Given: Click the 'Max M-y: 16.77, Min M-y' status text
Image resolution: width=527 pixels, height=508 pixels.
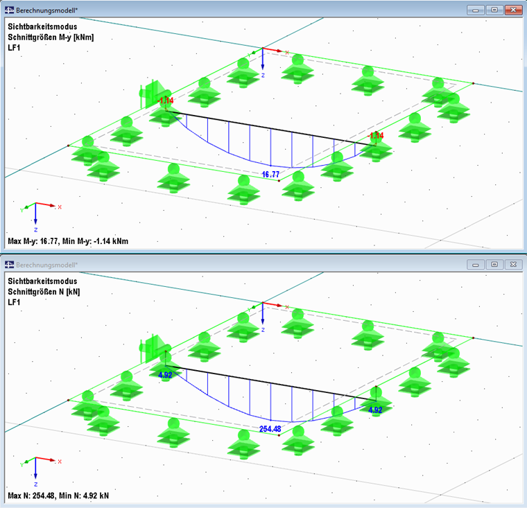Looking at the screenshot, I should coord(68,241).
